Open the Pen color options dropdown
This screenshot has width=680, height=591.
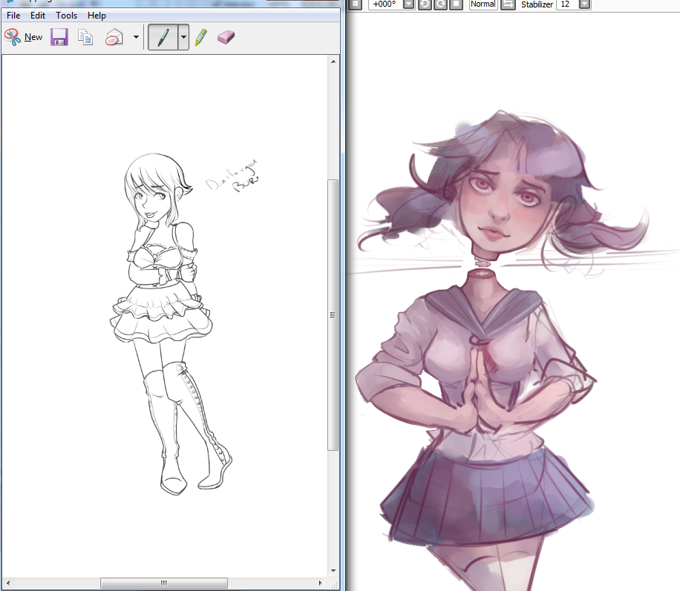183,37
